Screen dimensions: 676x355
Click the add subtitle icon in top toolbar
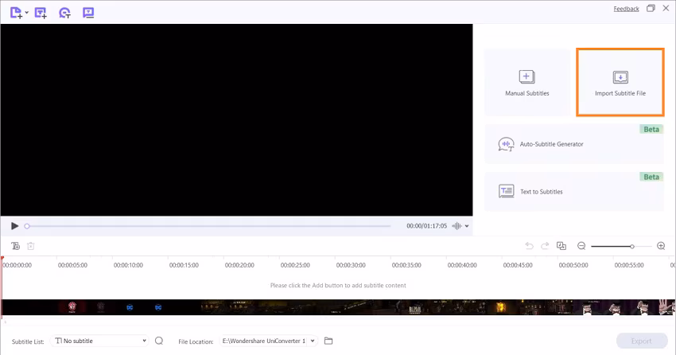pyautogui.click(x=41, y=13)
